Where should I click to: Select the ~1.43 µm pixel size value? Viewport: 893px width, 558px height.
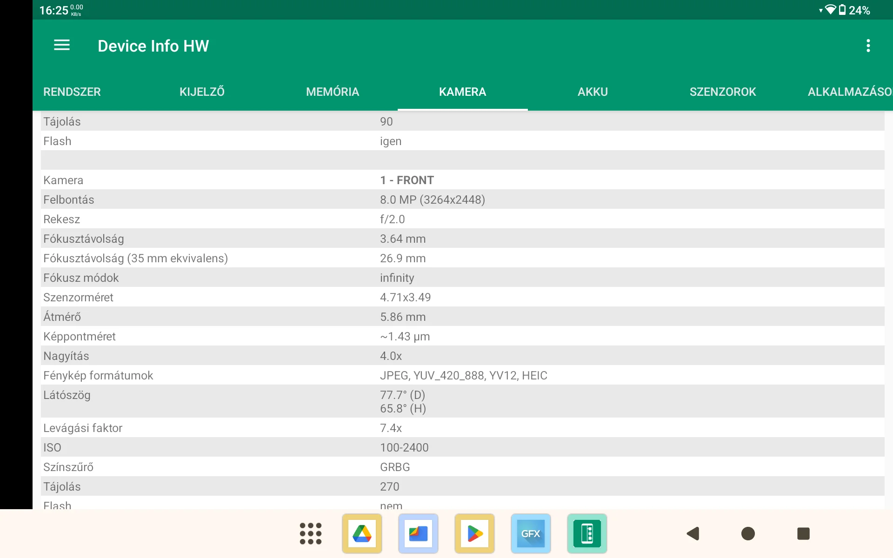point(405,336)
